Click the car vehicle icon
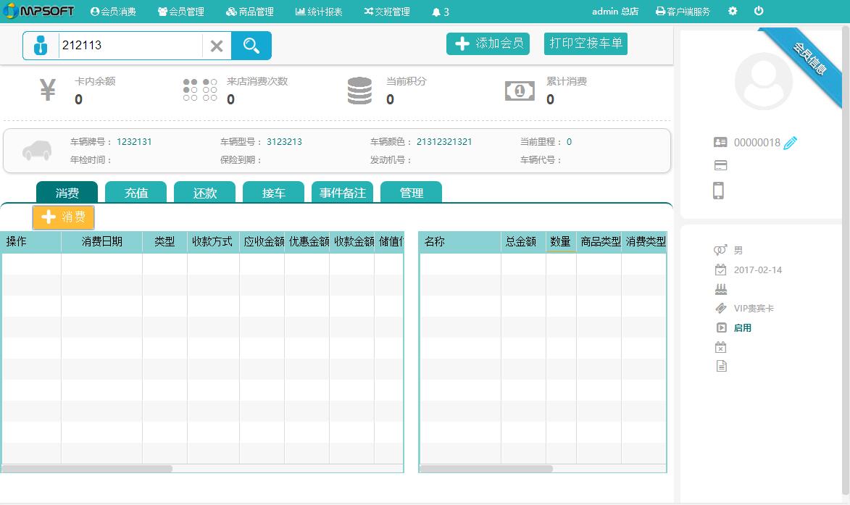Image resolution: width=850 pixels, height=505 pixels. [37, 151]
